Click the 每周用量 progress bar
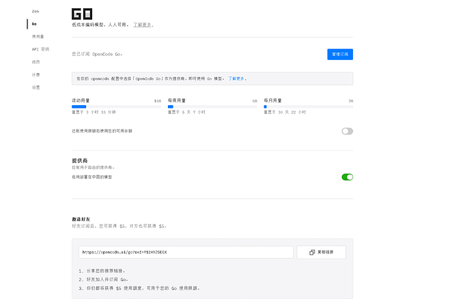Screen dimensions: 471x305 [x=212, y=106]
